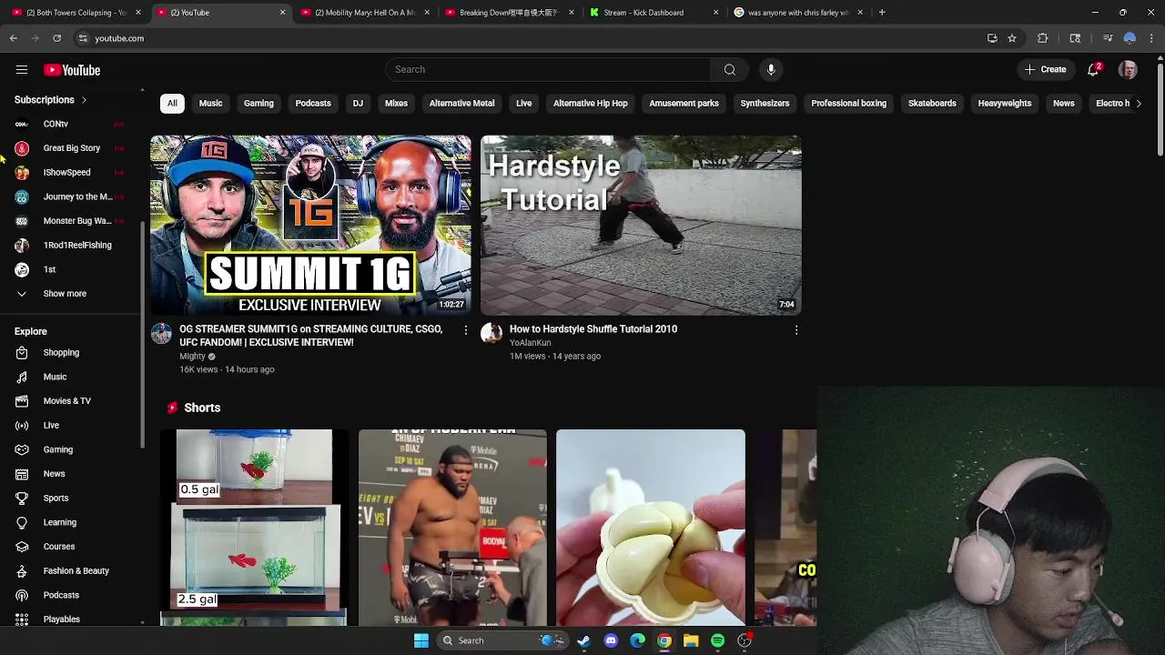Select the Alternative Metal filter chip
This screenshot has width=1165, height=655.
(x=461, y=104)
